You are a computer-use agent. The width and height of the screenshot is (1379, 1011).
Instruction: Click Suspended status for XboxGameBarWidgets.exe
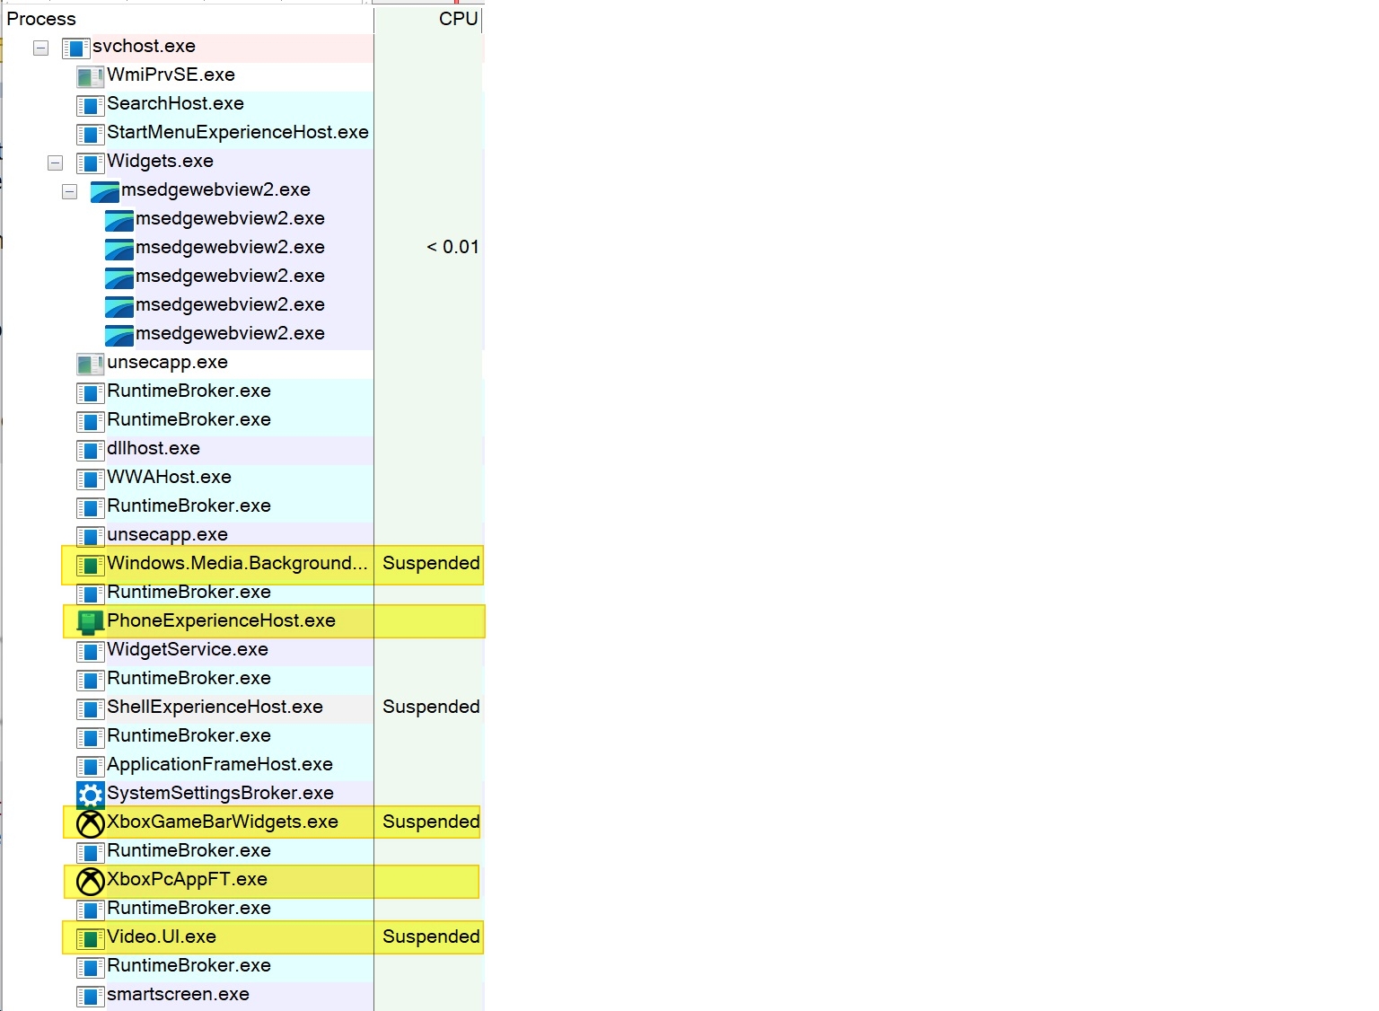[x=431, y=822]
